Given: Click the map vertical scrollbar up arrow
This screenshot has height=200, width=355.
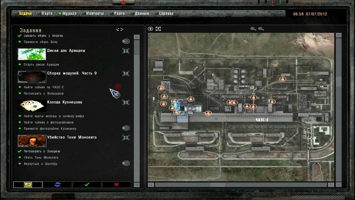Looking at the screenshot, I should 338,35.
